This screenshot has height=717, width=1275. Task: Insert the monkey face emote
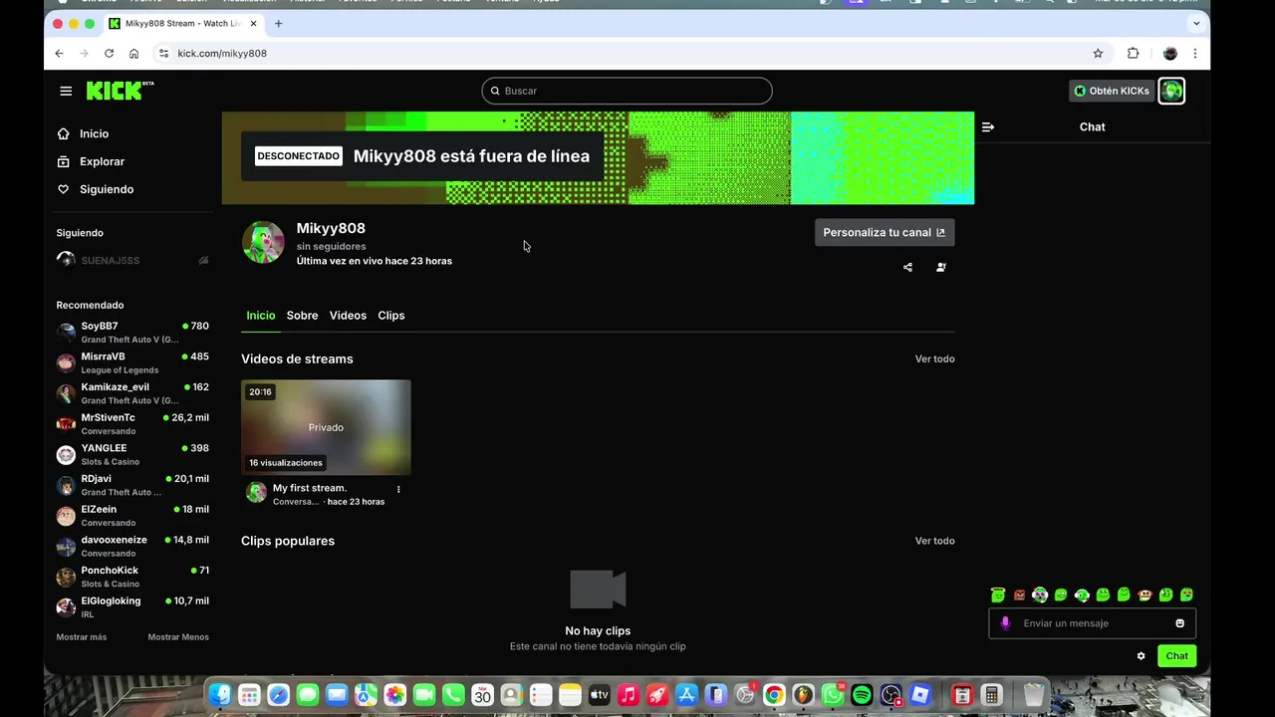coord(1145,595)
